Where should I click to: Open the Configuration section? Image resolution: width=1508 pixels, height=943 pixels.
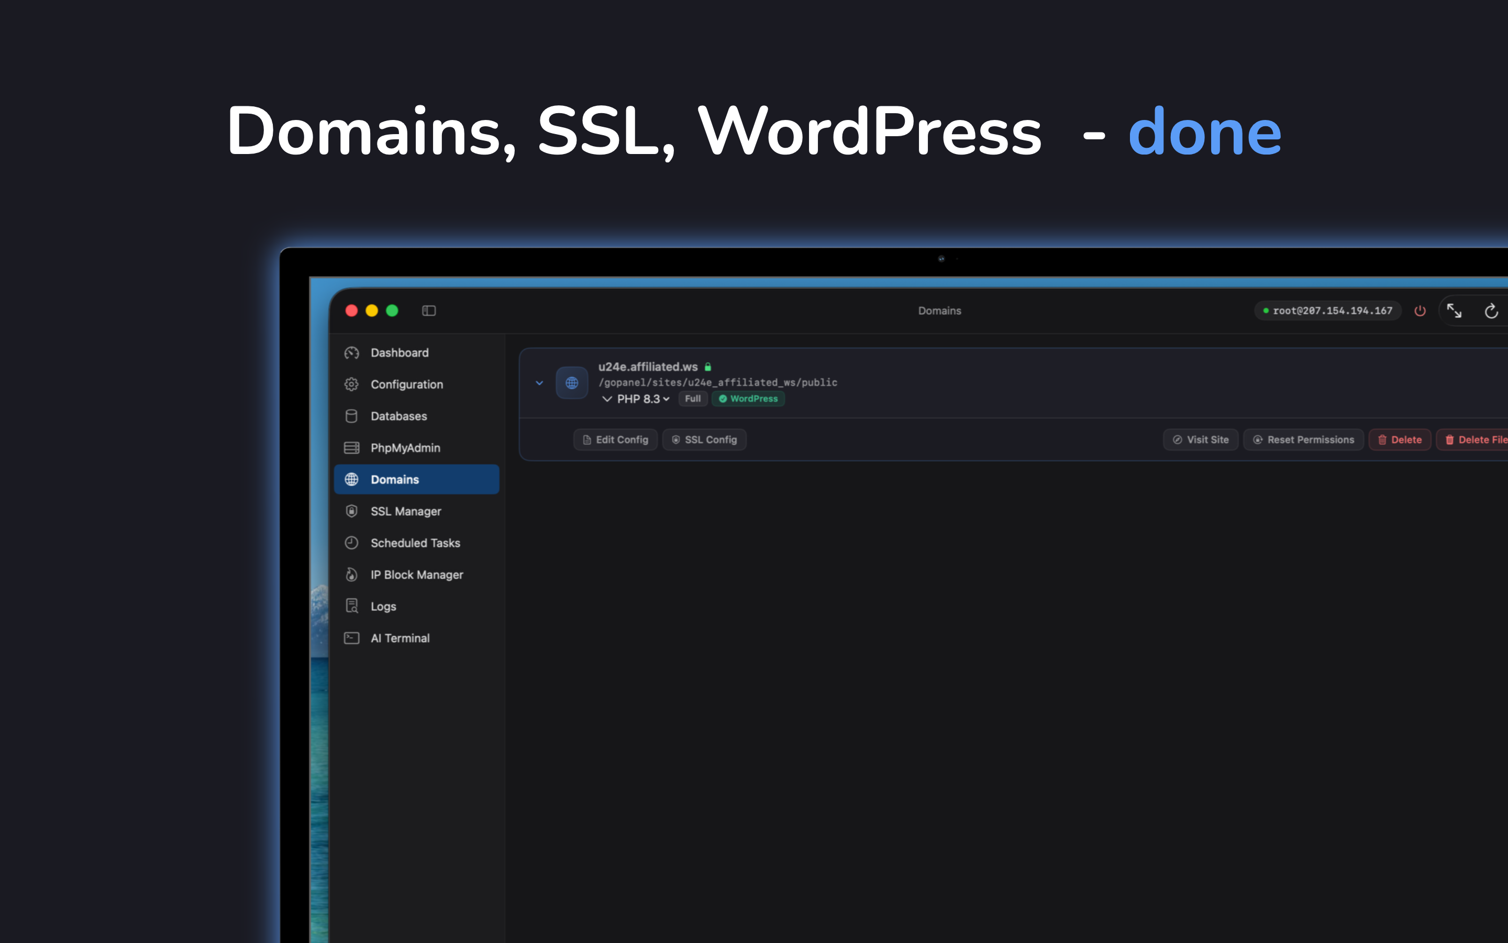(406, 385)
